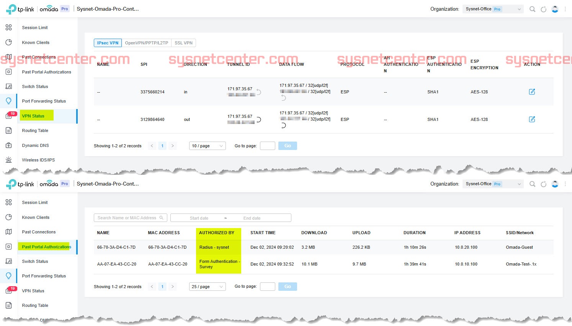Open the Reports icon beside Routing Table in VPN Status view

point(9,130)
